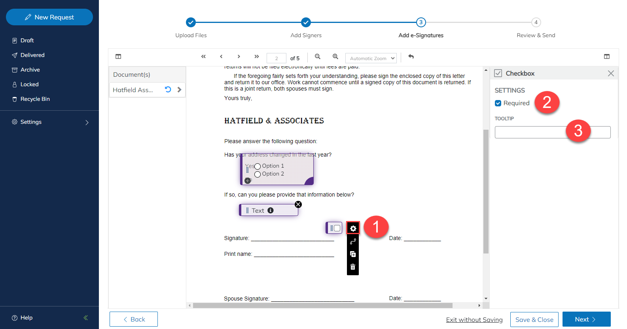Go to Review & Send step
This screenshot has height=329, width=627.
pyautogui.click(x=536, y=23)
